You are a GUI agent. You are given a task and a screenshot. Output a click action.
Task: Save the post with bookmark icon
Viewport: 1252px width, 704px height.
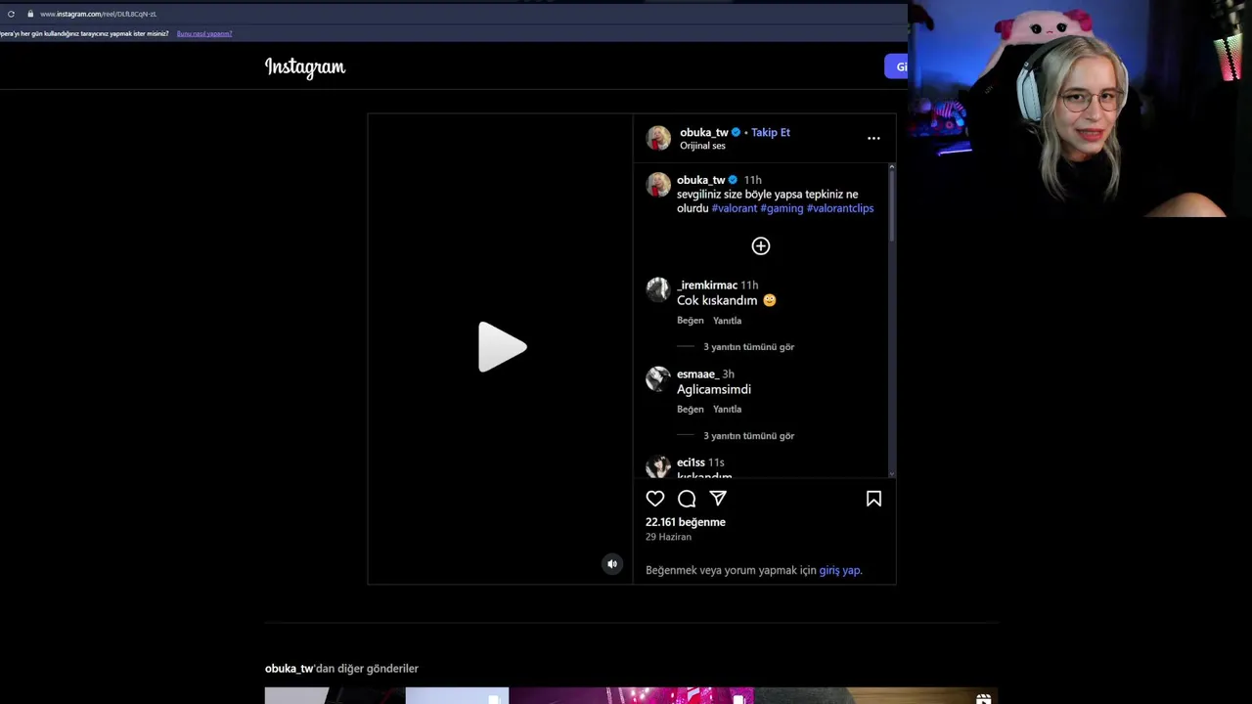point(873,499)
